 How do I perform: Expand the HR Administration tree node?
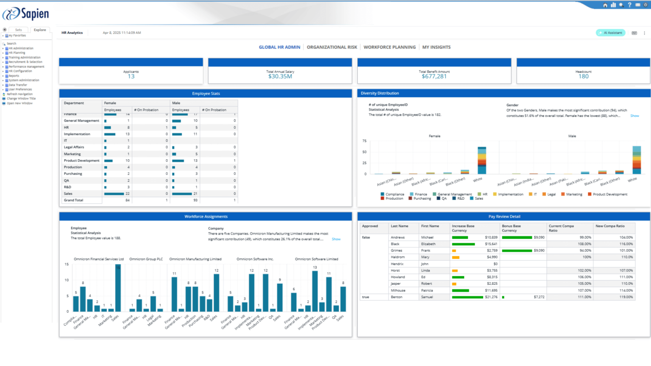click(x=4, y=48)
